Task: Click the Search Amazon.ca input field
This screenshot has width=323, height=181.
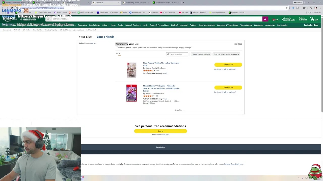Action: 157,19
